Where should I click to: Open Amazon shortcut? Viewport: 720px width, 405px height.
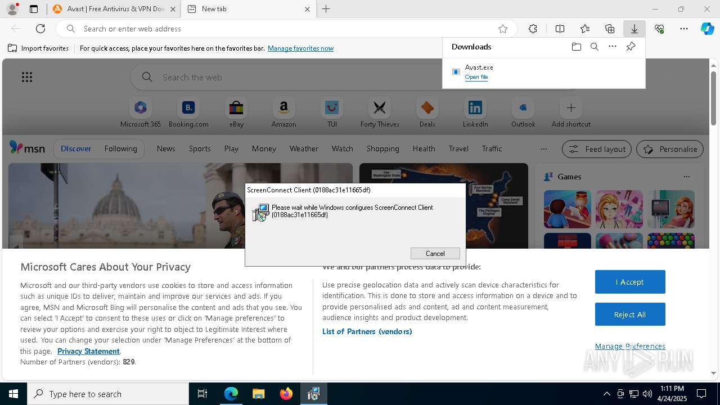[x=283, y=112]
